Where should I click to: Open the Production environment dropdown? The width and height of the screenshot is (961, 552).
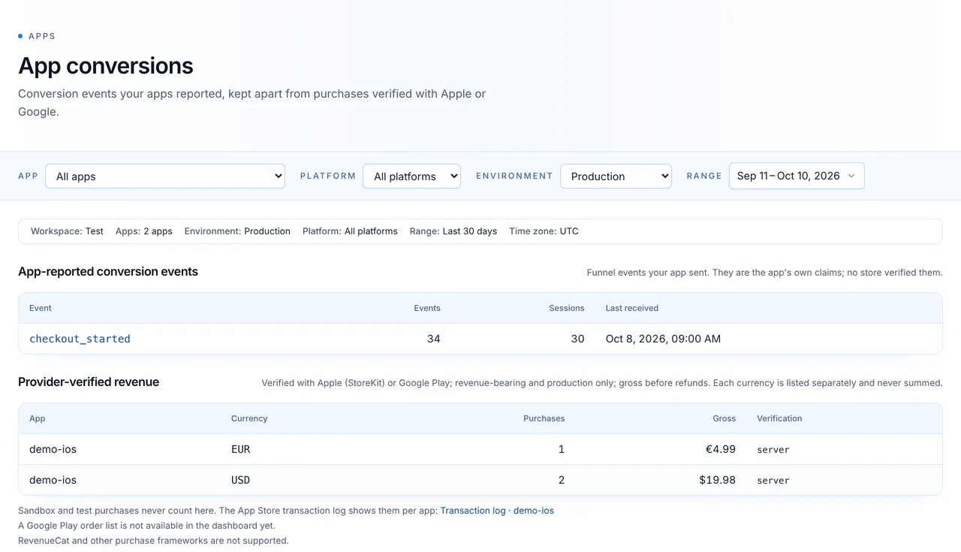pos(616,176)
